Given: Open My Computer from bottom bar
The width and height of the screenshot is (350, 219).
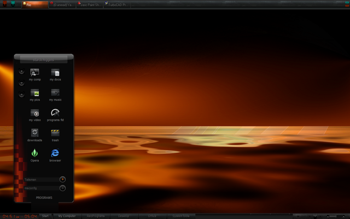Looking at the screenshot, I should pos(67,216).
